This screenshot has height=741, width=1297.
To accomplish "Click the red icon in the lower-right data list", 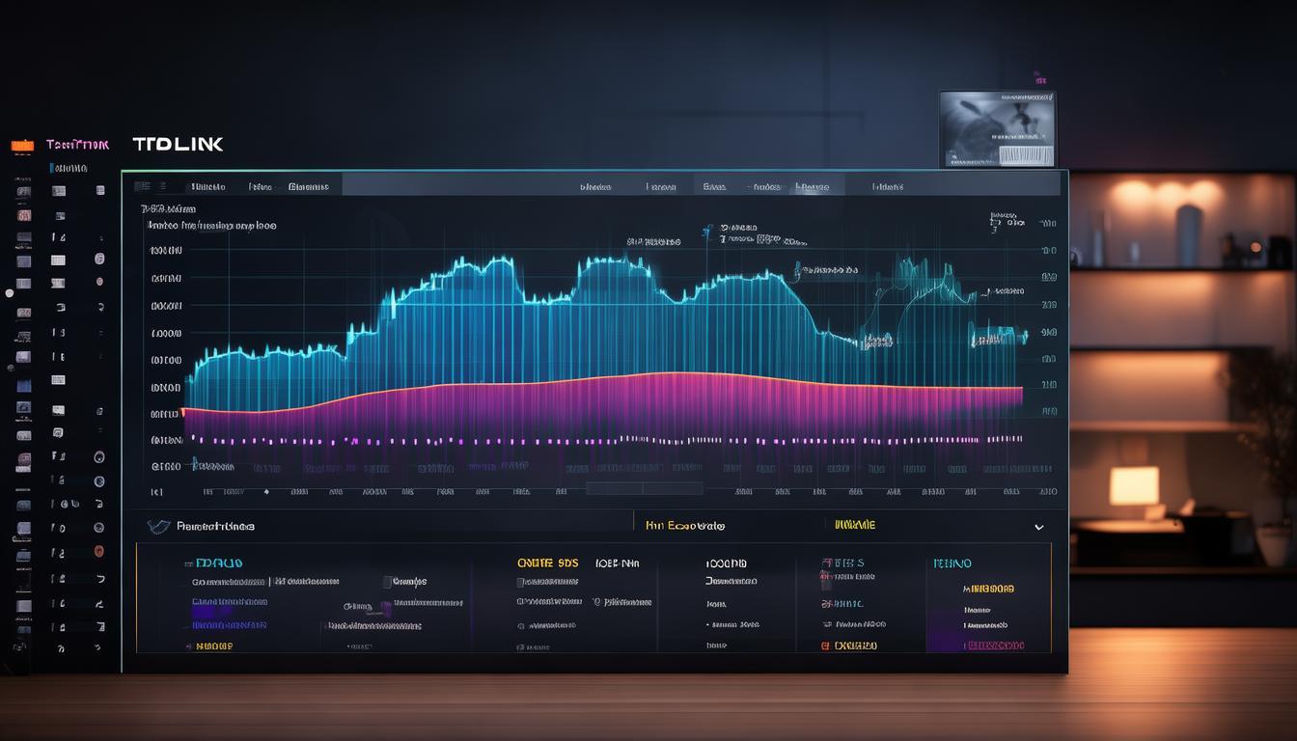I will [825, 645].
